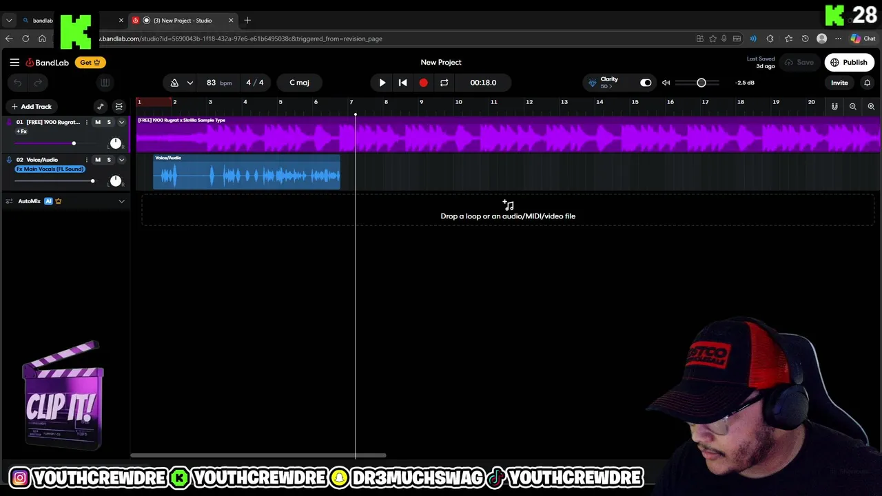
Task: Mute track 02 Voice/Audio
Action: [98, 160]
